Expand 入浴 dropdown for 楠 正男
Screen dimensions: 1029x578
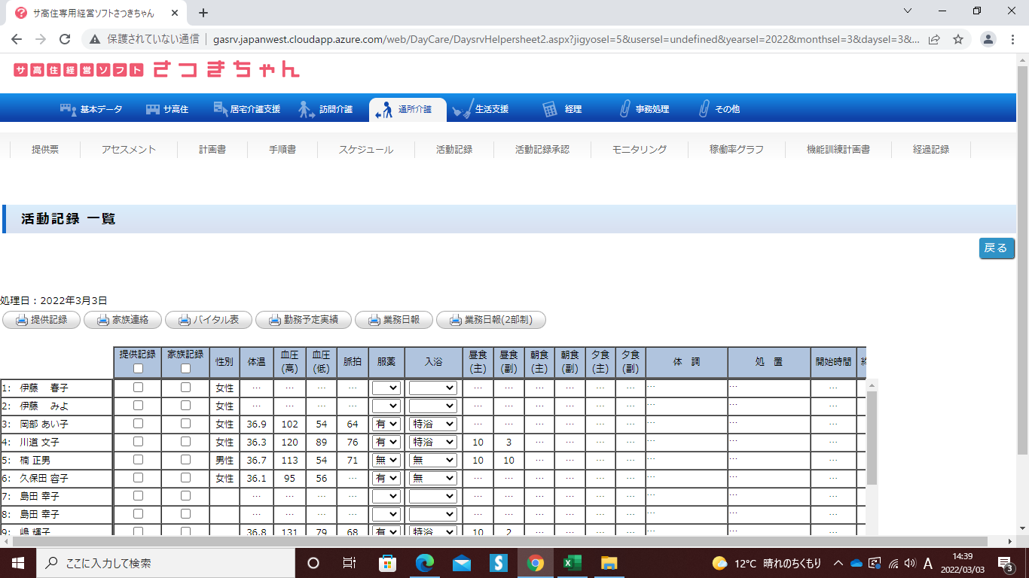point(432,461)
